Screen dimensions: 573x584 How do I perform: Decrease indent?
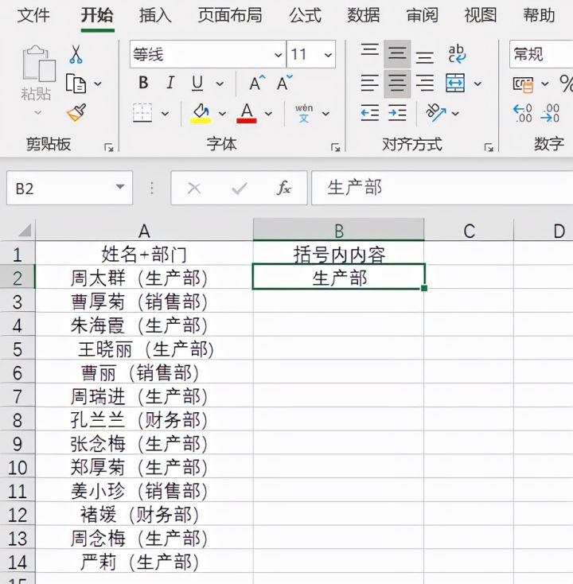point(370,113)
